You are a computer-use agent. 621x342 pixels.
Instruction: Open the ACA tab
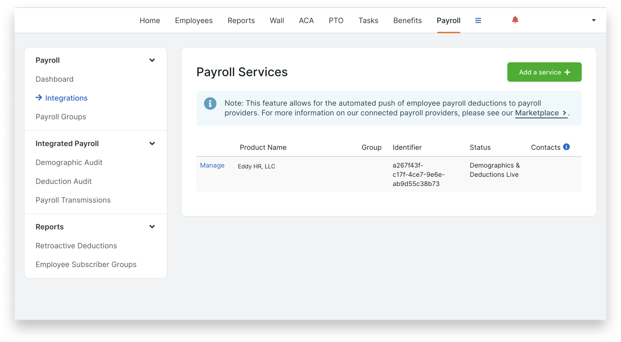point(306,20)
